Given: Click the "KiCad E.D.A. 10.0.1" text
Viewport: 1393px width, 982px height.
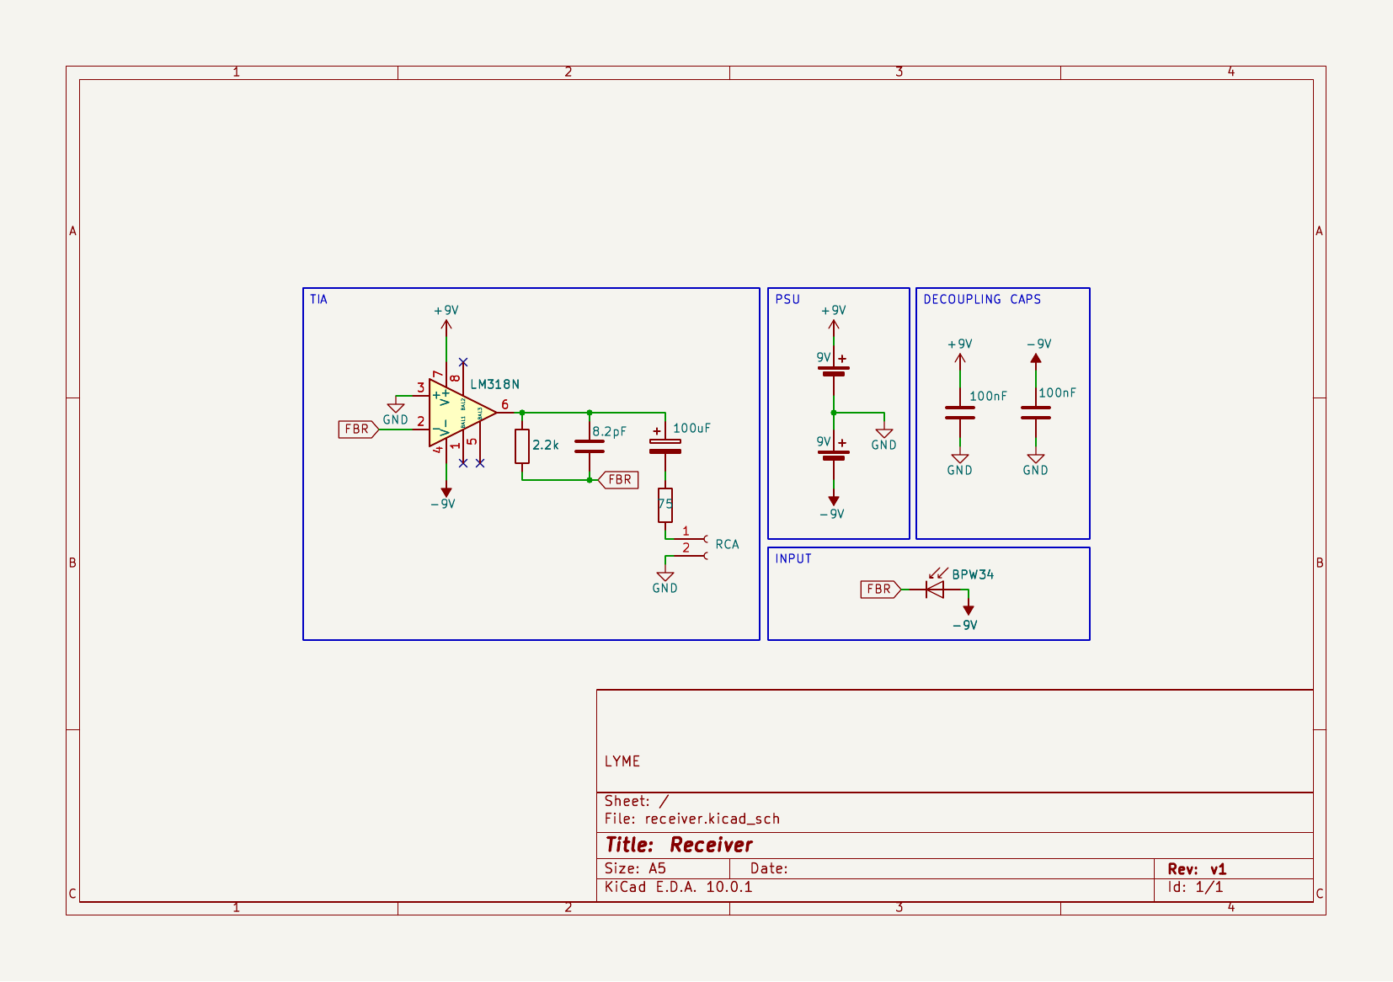Looking at the screenshot, I should tap(679, 887).
